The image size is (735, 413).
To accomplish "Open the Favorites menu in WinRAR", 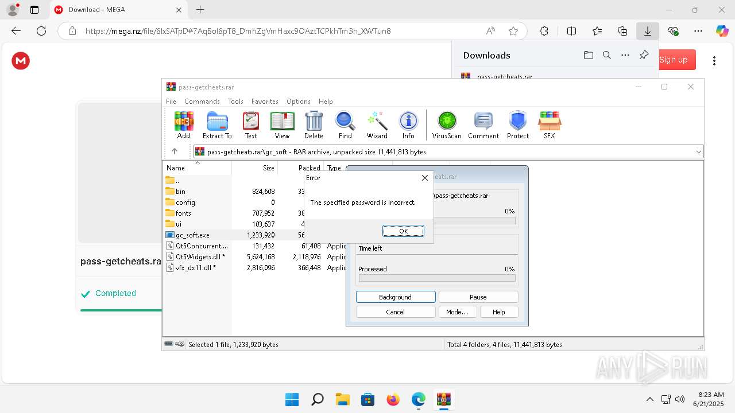I will 265,102.
